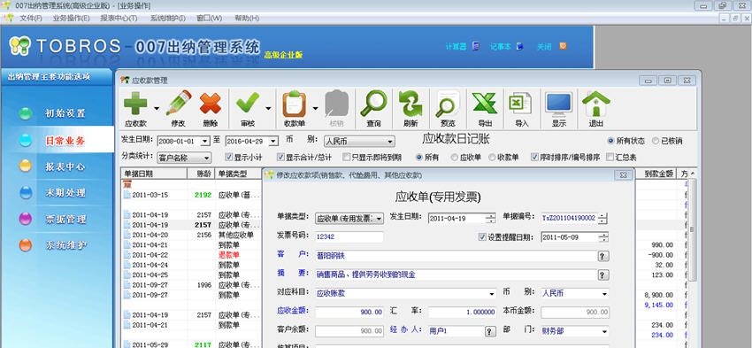Image resolution: width=752 pixels, height=348 pixels.
Task: Expand the 审核 toolbar dropdown arrow
Action: (x=267, y=108)
